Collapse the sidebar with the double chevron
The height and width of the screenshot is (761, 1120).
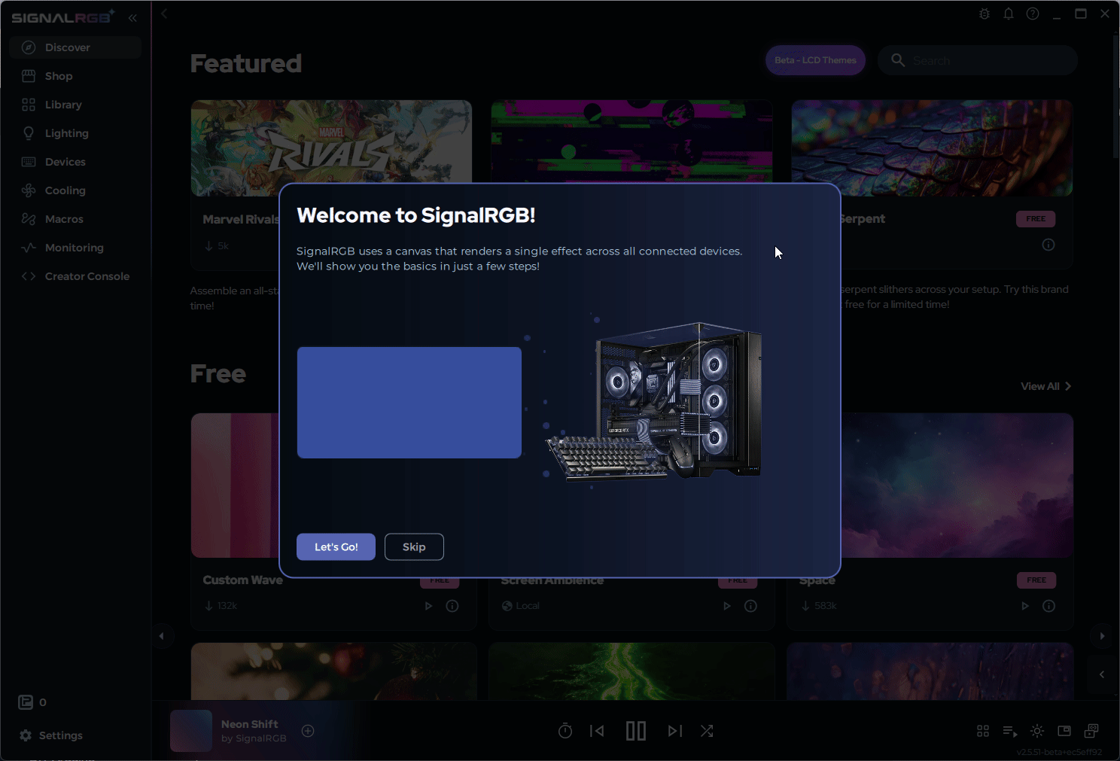point(132,17)
